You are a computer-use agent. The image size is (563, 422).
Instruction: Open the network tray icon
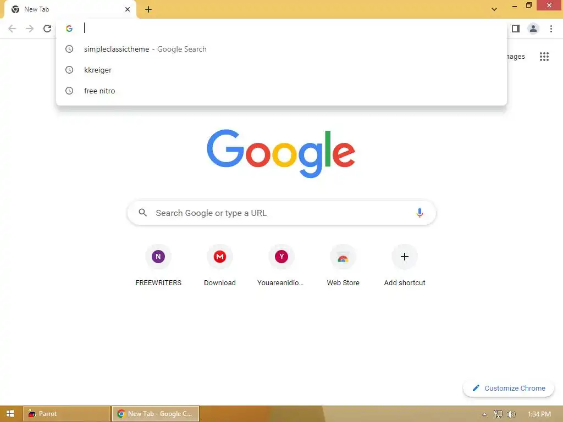[498, 414]
